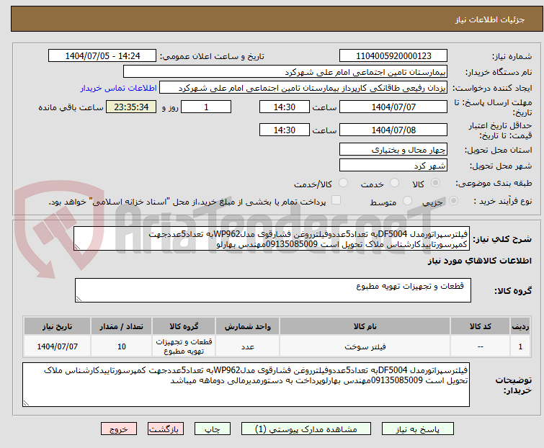Click the گروه کالا table column header
Screen dimensions: 544x448
coord(184,326)
